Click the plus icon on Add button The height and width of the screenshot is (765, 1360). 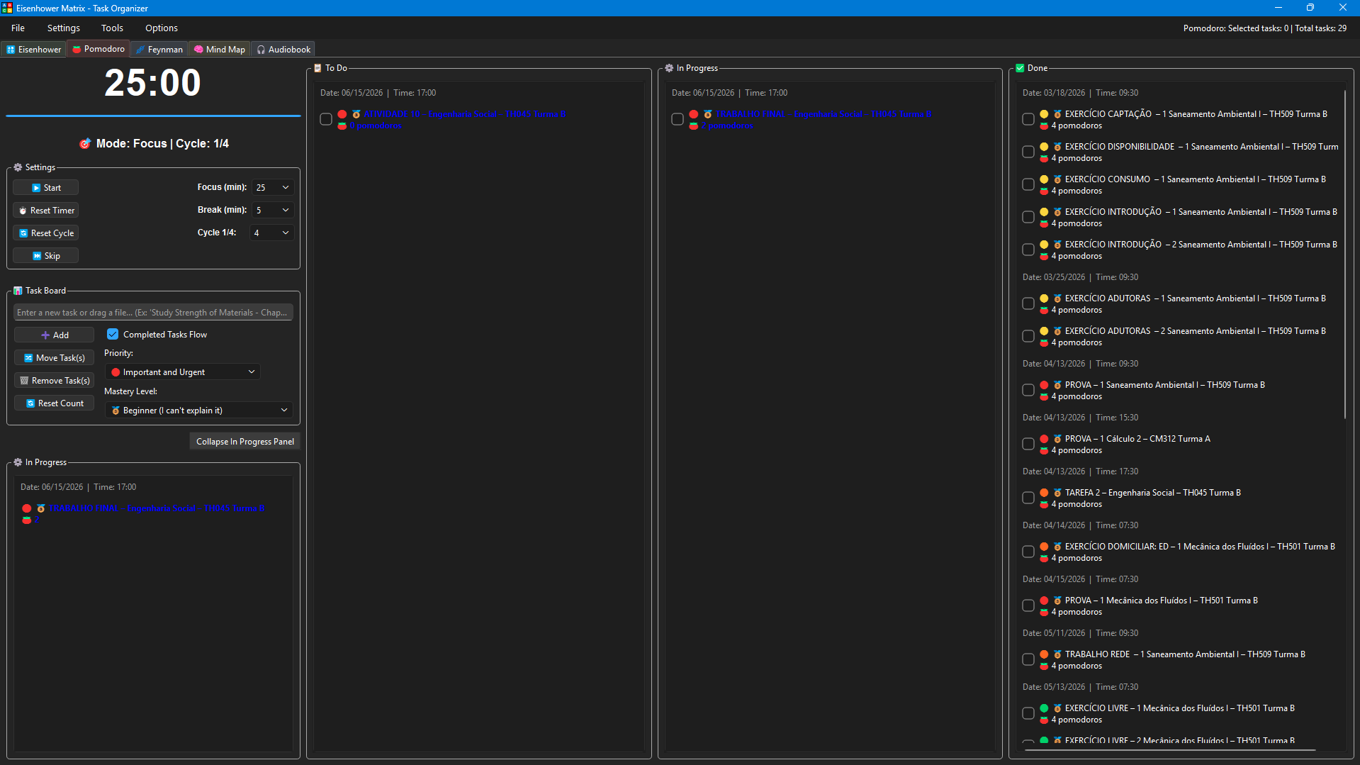pos(45,335)
